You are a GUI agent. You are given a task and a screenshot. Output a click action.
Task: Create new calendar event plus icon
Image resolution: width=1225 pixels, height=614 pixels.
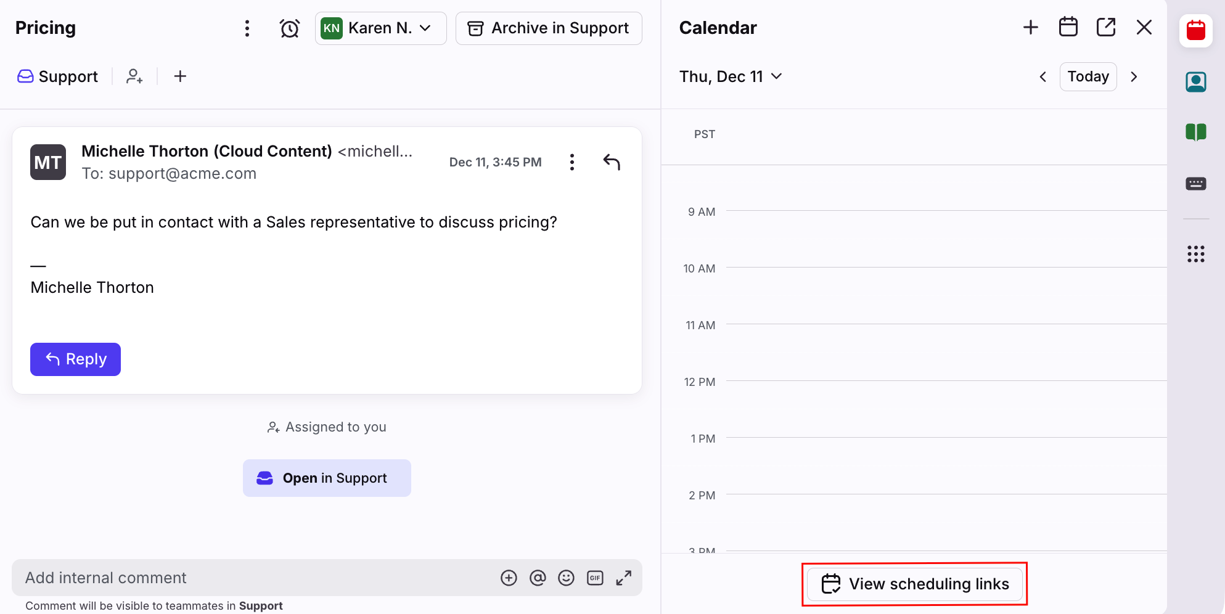click(1031, 28)
